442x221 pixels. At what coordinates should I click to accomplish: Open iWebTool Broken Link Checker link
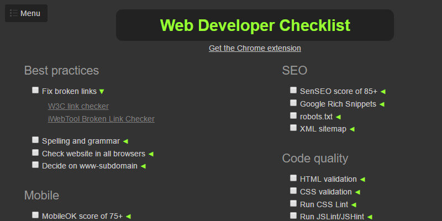[101, 119]
